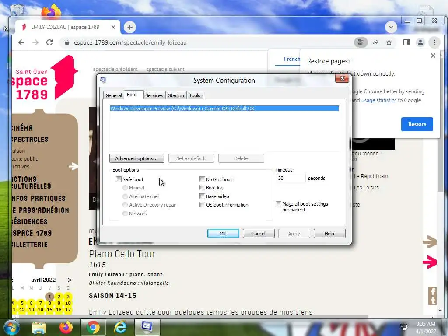Screen dimensions: 448x336
Task: Click the Chrome profile avatar icon
Action: pyautogui.click(x=420, y=42)
